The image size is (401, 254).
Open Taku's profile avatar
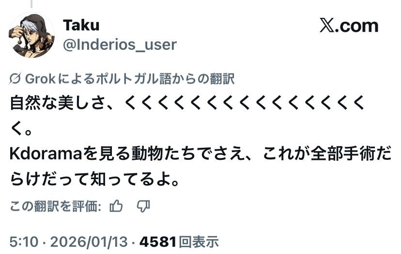click(x=31, y=35)
